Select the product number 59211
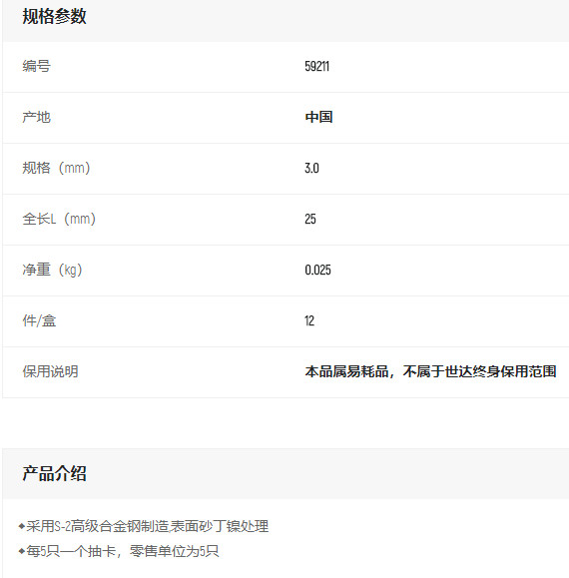The image size is (569, 578). pyautogui.click(x=316, y=66)
